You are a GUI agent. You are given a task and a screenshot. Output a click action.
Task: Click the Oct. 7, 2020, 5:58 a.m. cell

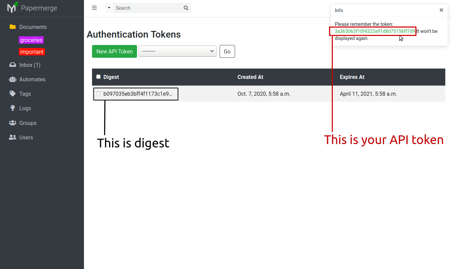pyautogui.click(x=264, y=94)
